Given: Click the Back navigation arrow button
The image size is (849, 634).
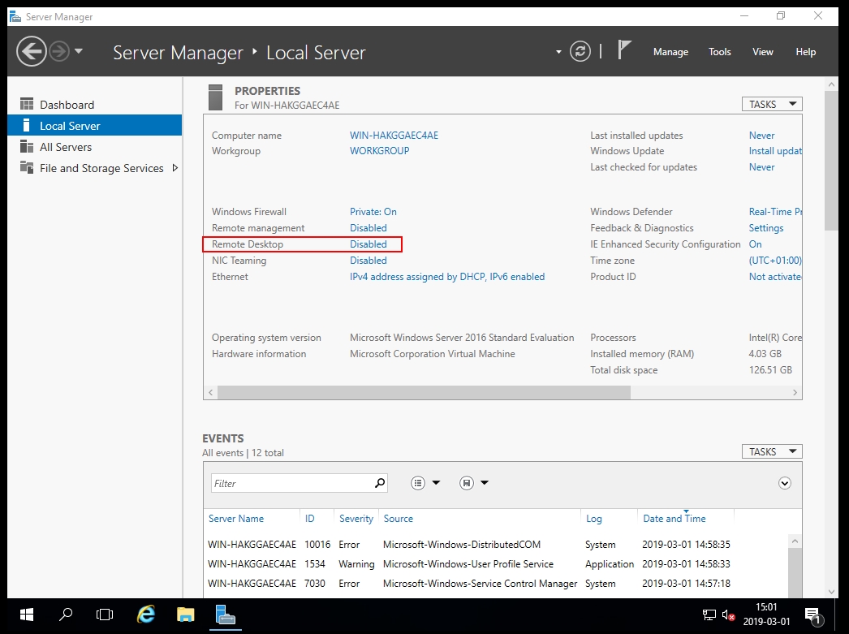Looking at the screenshot, I should pyautogui.click(x=31, y=51).
